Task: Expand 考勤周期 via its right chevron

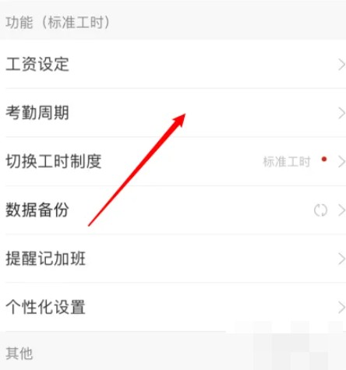Action: (x=341, y=113)
